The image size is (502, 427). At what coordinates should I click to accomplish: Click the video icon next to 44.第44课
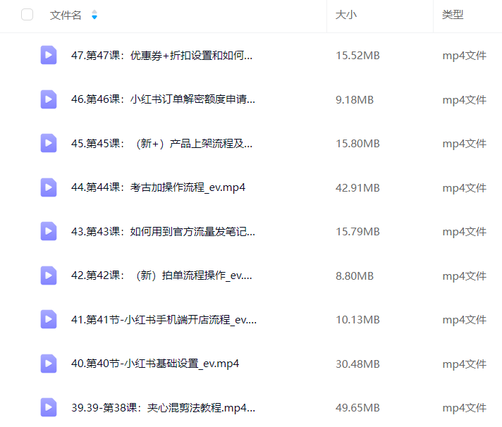click(49, 187)
